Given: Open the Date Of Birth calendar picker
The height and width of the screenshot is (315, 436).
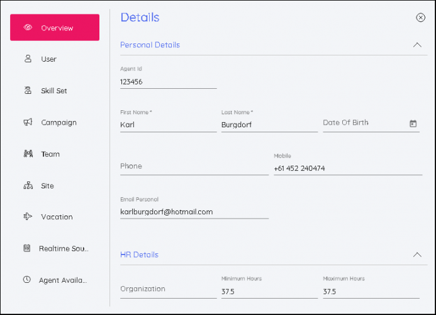Looking at the screenshot, I should pos(413,123).
